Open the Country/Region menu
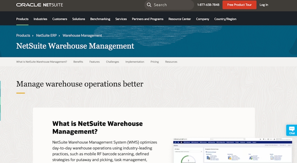 [225, 19]
